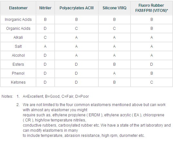Click the Ketones row label

pos(18,82)
